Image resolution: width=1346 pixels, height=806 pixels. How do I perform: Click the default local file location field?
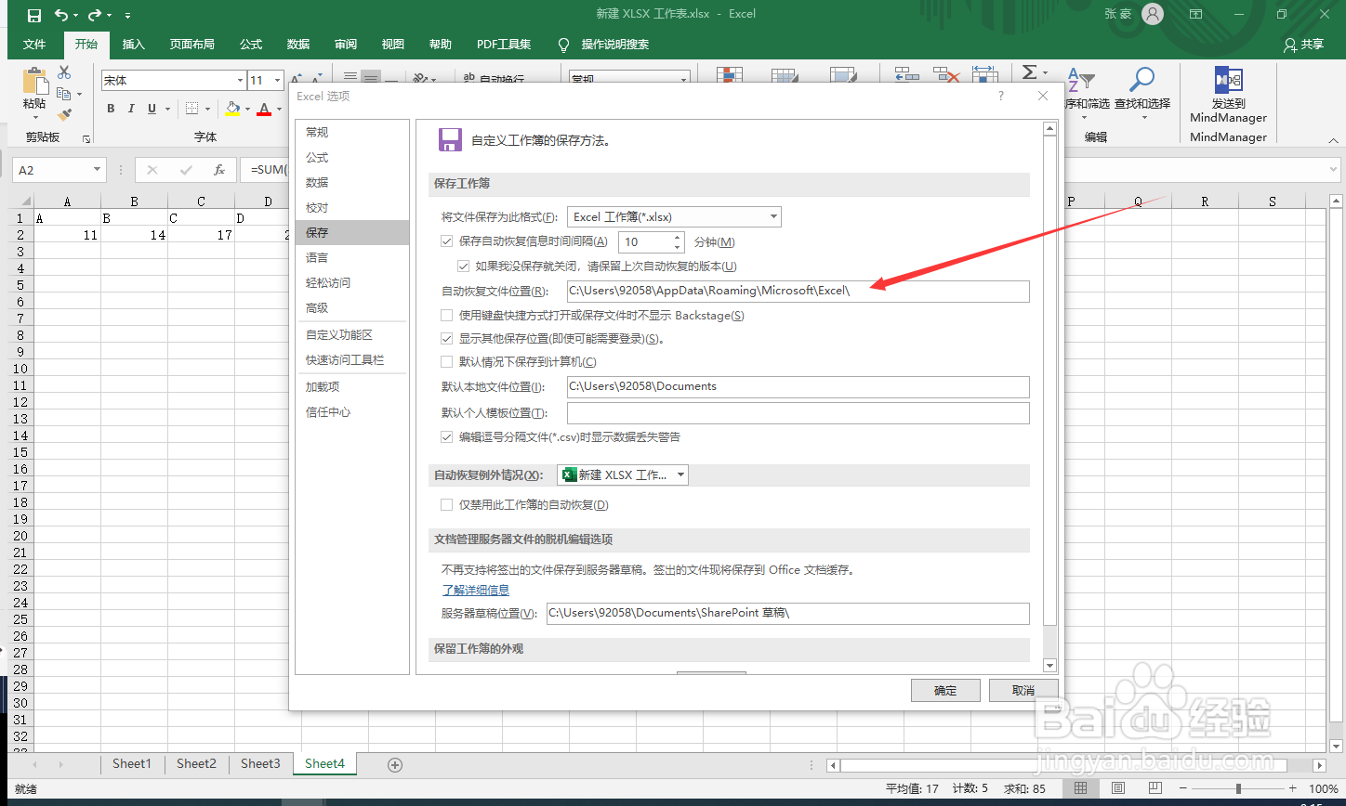coord(798,386)
